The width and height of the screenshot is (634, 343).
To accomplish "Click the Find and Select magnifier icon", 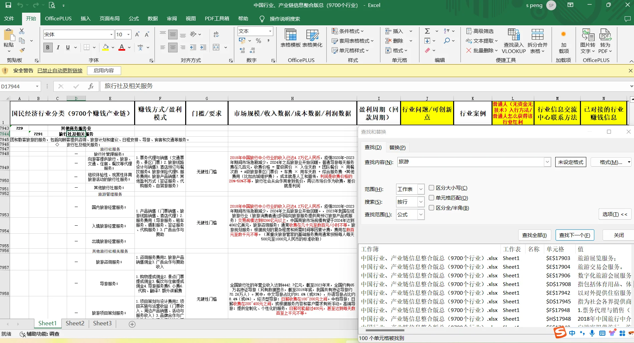I will point(447,41).
